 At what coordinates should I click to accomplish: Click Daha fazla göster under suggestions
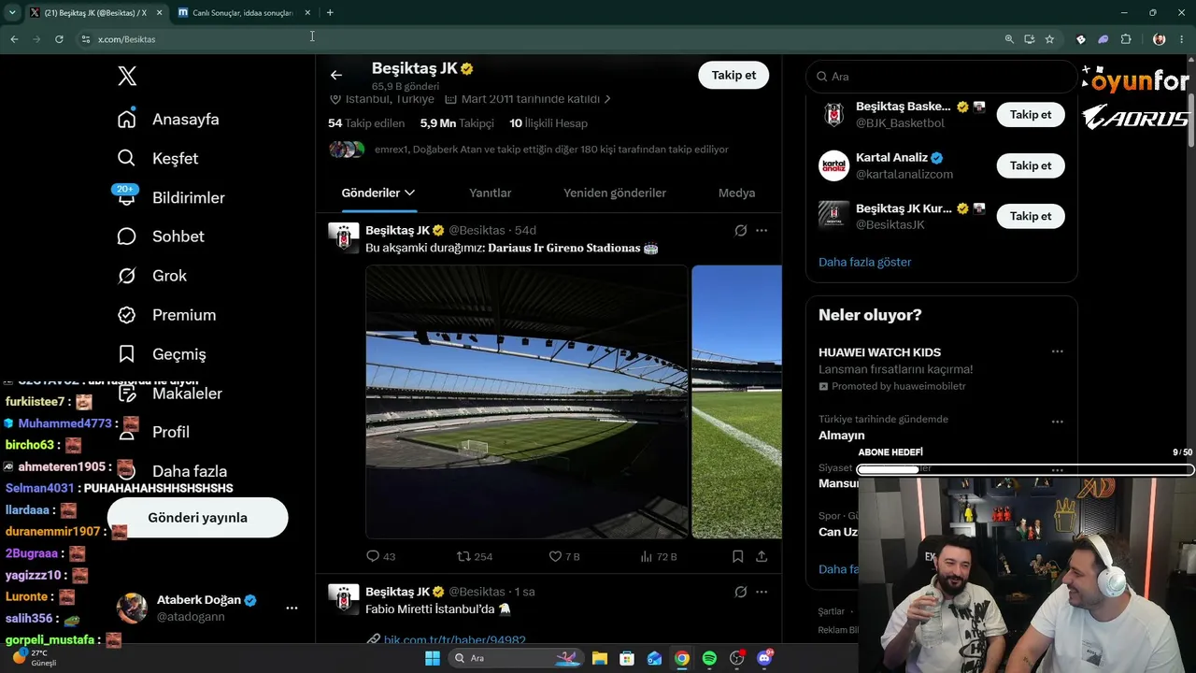click(x=865, y=262)
